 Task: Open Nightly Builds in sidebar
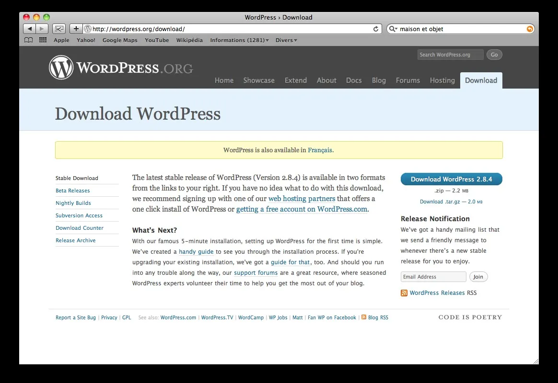73,203
